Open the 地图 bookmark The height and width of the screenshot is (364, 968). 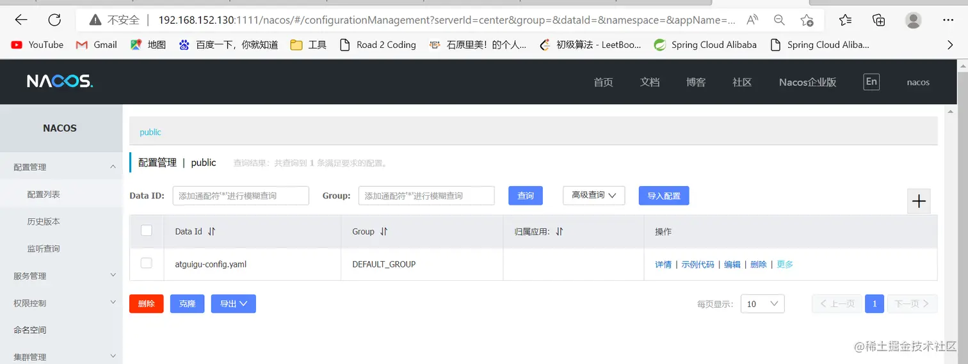coord(149,45)
